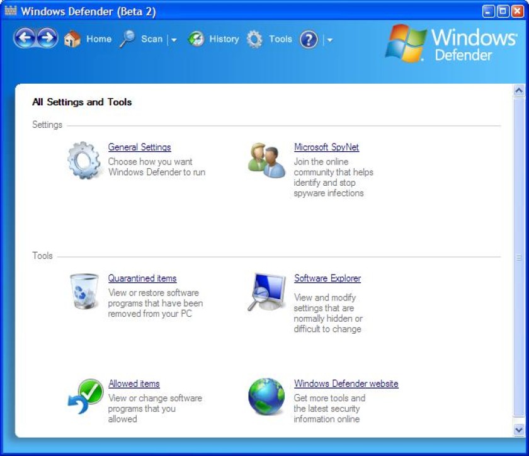Viewport: 529px width, 456px height.
Task: Click the Software Explorer monitor icon
Action: (266, 292)
